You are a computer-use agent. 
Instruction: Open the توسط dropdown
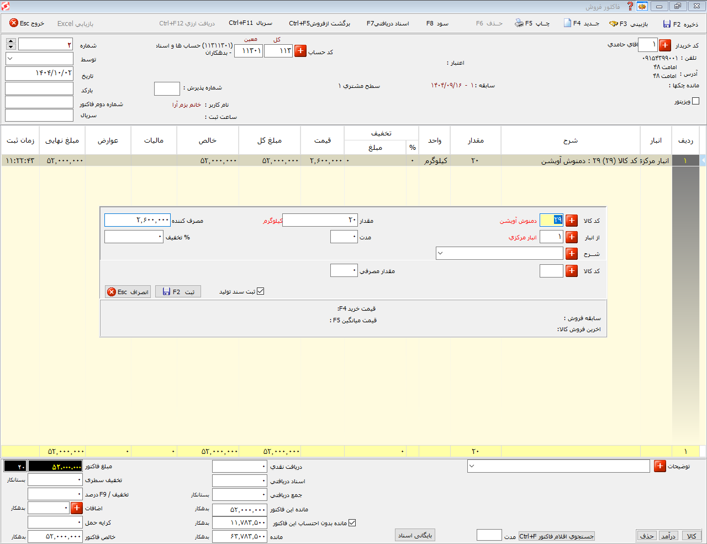pos(10,59)
